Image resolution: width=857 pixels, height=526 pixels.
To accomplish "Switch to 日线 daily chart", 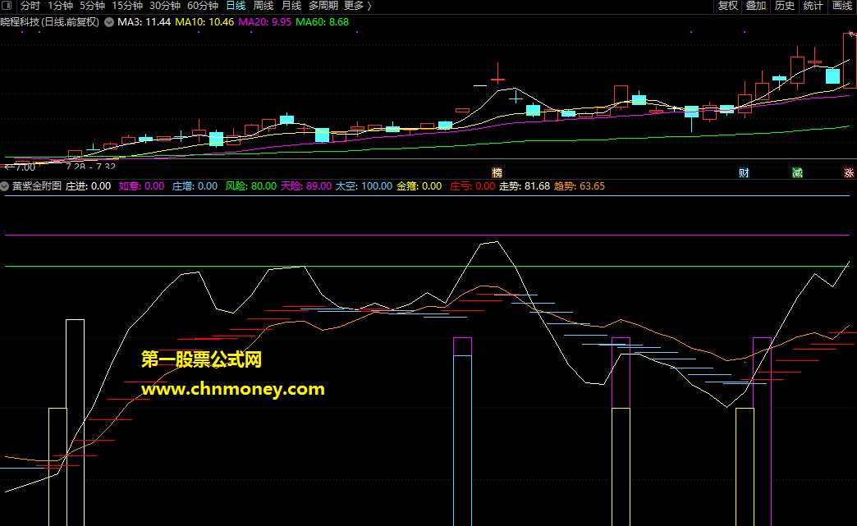I will tap(236, 6).
